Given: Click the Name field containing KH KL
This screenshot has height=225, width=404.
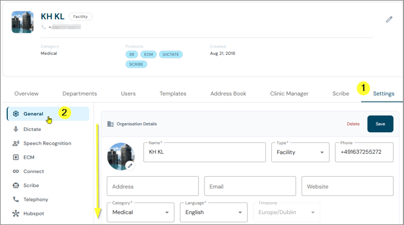Looking at the screenshot, I should (204, 153).
